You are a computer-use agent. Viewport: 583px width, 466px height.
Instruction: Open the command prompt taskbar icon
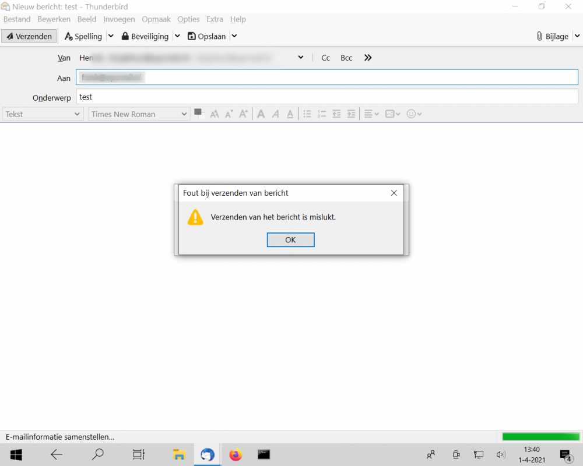point(264,454)
